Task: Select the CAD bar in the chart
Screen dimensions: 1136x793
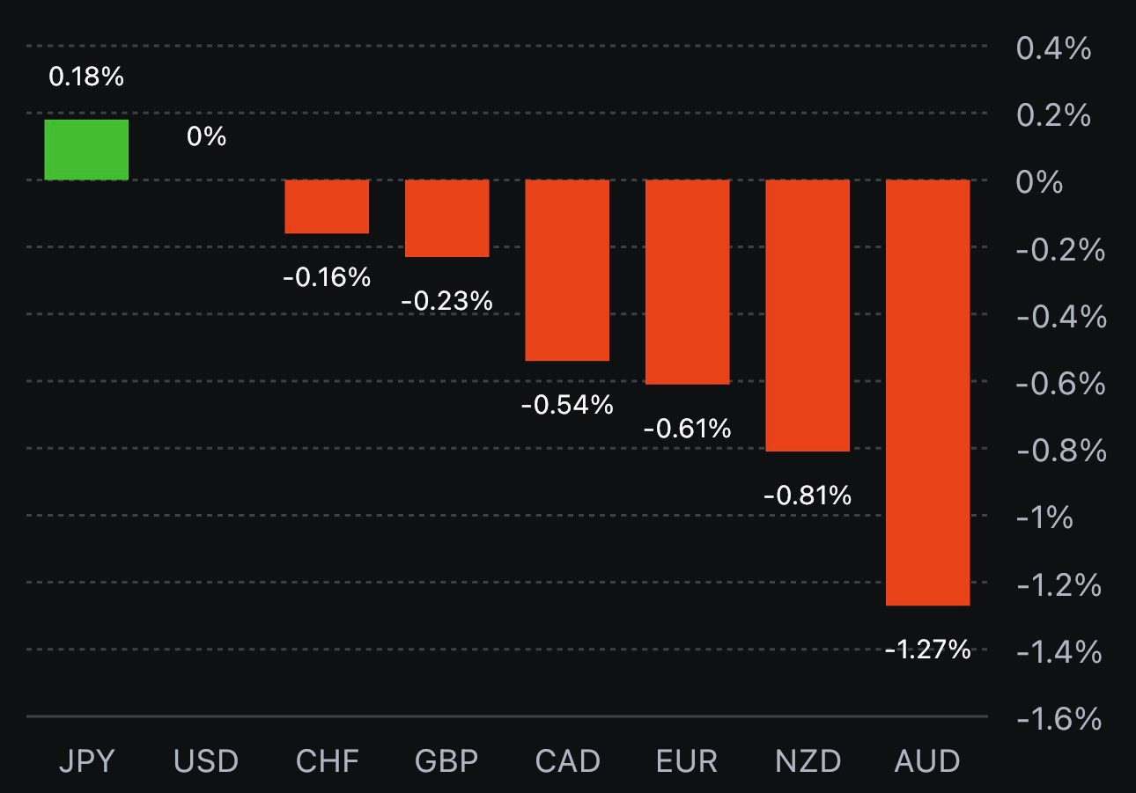Action: coord(567,270)
